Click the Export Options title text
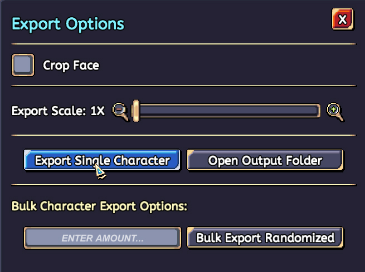Image resolution: width=365 pixels, height=272 pixels. tap(68, 24)
